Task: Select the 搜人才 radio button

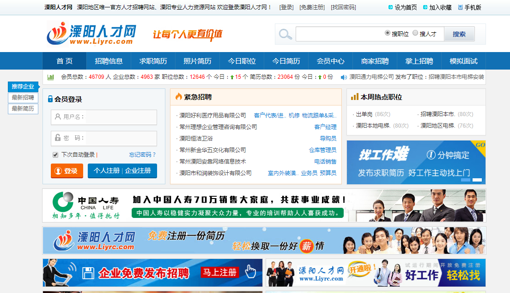Action: point(415,33)
